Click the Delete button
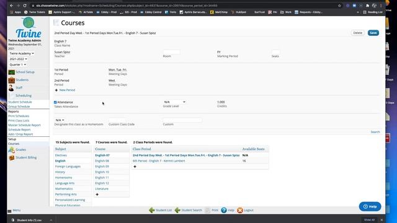 (x=357, y=33)
